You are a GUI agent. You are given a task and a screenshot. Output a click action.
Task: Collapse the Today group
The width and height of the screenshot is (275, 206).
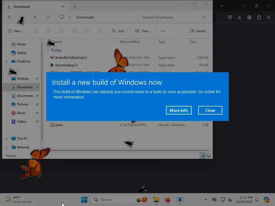(x=48, y=50)
